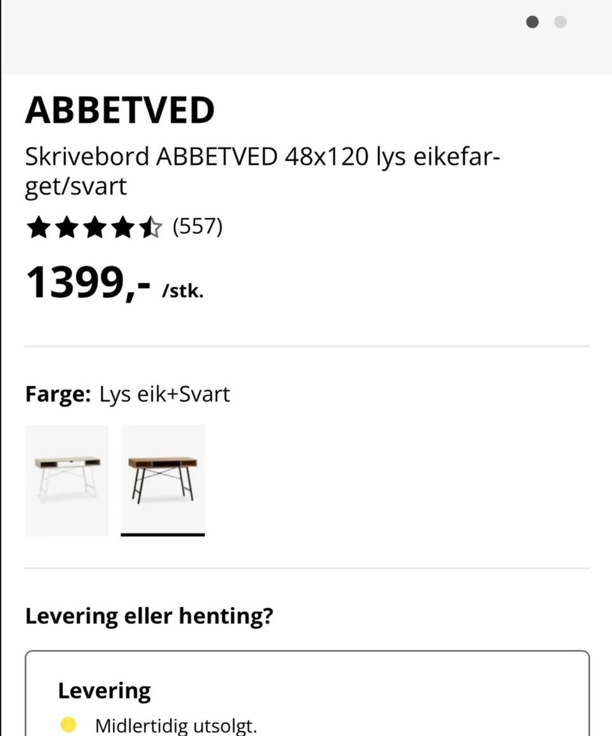This screenshot has width=612, height=736.
Task: Click the third rating star
Action: click(x=94, y=227)
